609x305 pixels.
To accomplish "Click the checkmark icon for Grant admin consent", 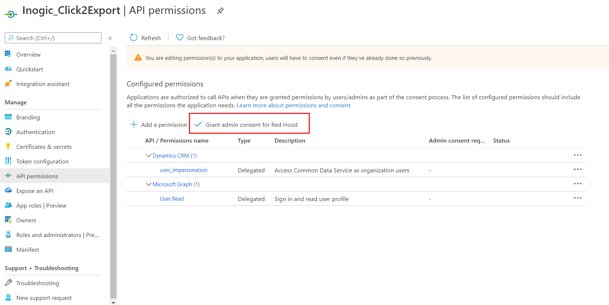I will [198, 124].
